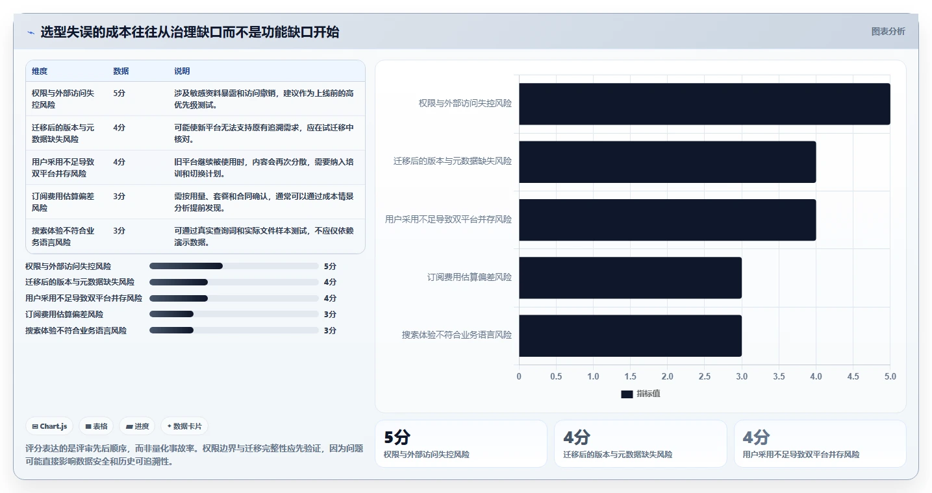Viewport: 932px width, 493px height.
Task: Click the blue icon before the slide title
Action: click(31, 32)
